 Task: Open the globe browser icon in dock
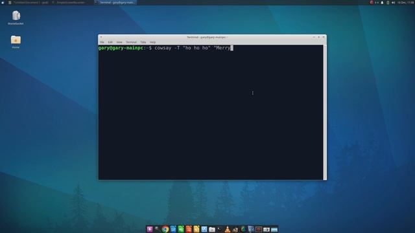243,229
